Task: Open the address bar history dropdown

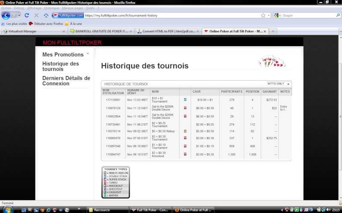Action: 269,15
